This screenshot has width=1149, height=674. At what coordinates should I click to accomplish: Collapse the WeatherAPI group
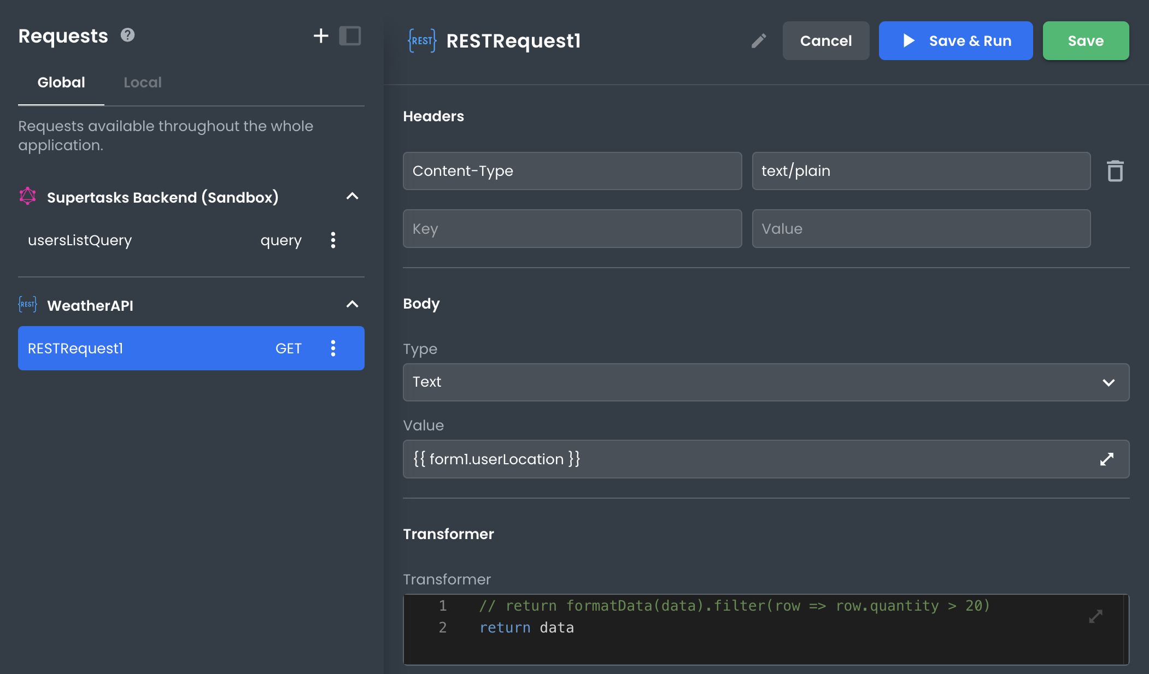[x=353, y=305]
